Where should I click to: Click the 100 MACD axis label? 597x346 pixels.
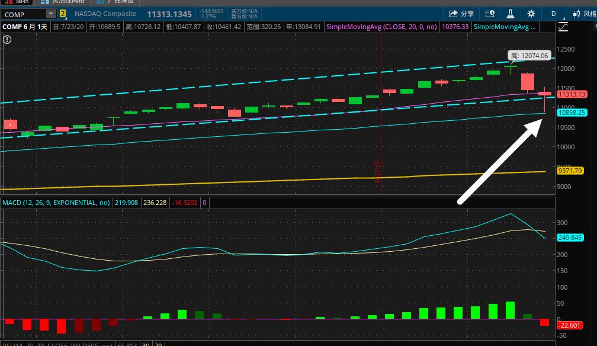(562, 287)
